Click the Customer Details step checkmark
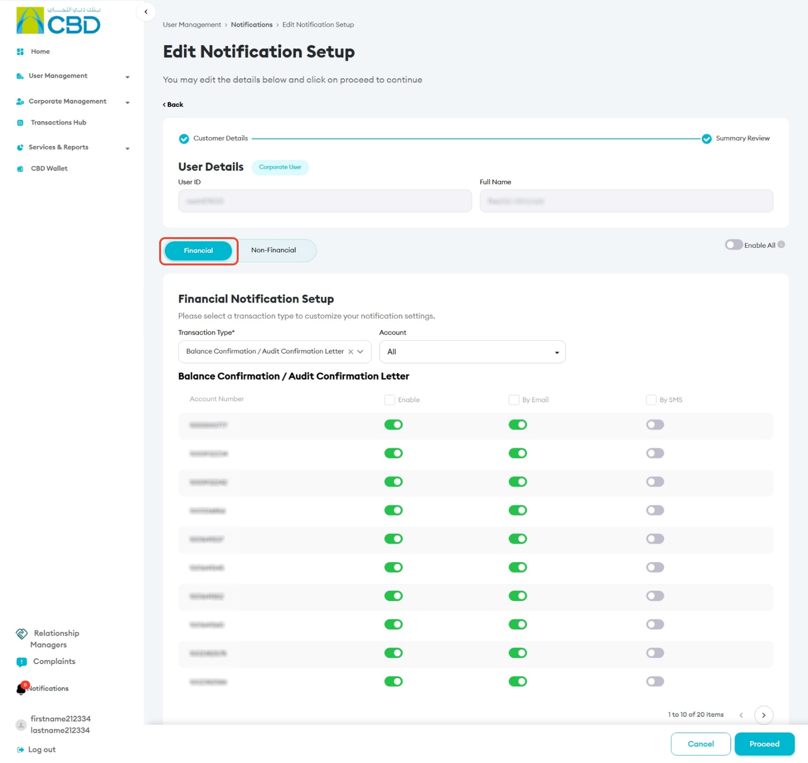The image size is (808, 763). (184, 139)
